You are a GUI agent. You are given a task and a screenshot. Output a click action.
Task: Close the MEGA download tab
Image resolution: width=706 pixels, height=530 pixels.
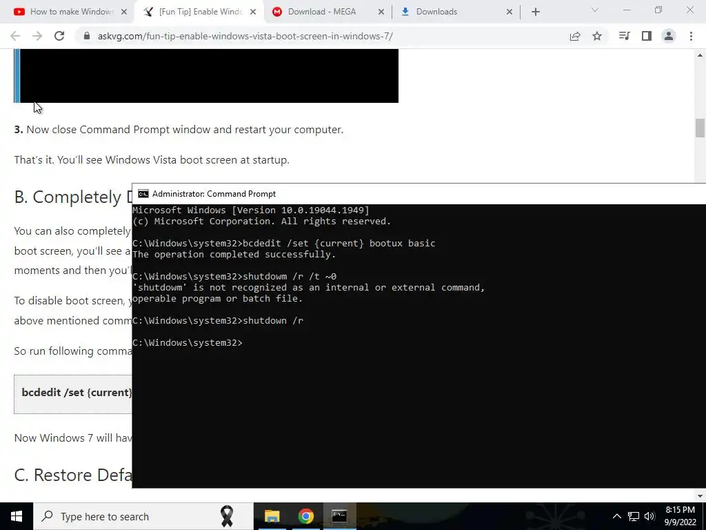coord(381,12)
